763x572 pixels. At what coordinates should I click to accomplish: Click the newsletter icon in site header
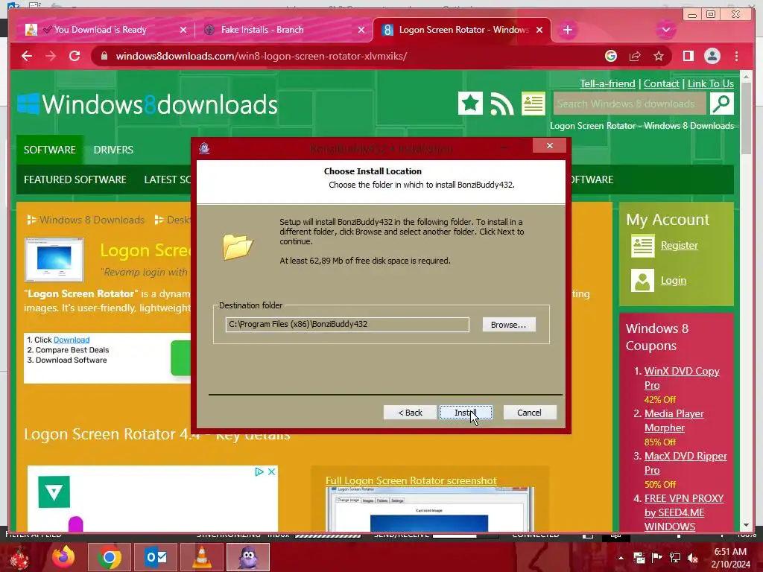click(x=534, y=103)
